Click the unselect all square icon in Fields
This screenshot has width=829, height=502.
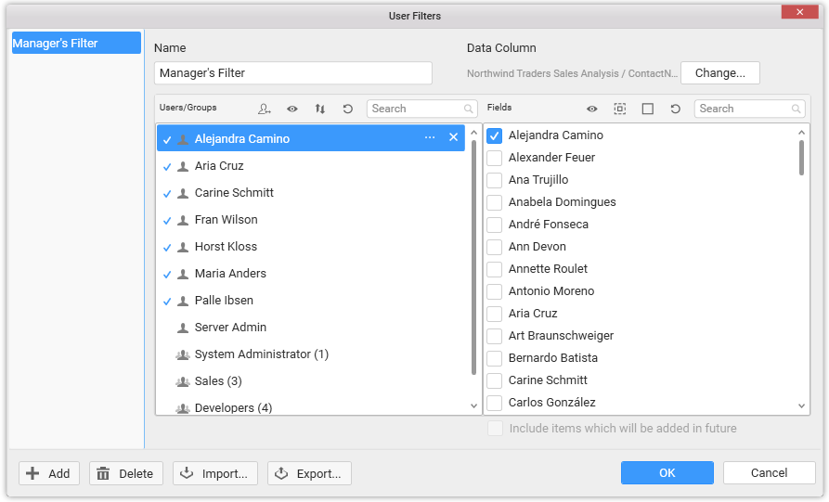pos(648,109)
